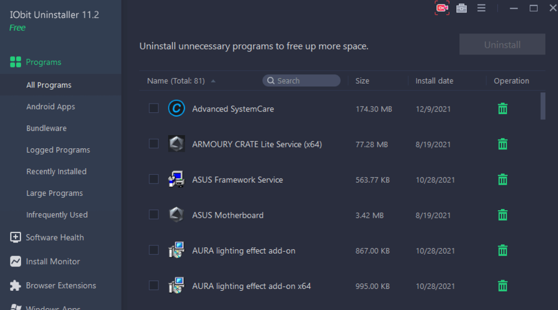The height and width of the screenshot is (310, 558).
Task: Delete ASUS Framework Service via trash icon
Action: [x=503, y=180]
